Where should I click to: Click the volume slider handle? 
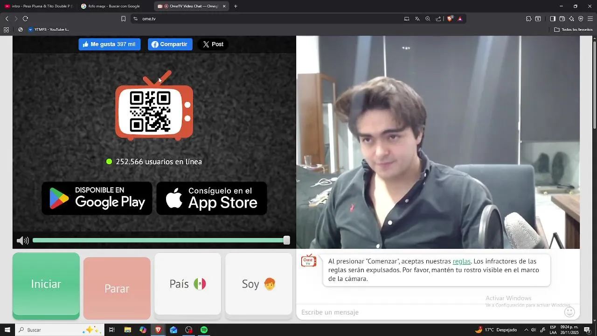point(286,240)
